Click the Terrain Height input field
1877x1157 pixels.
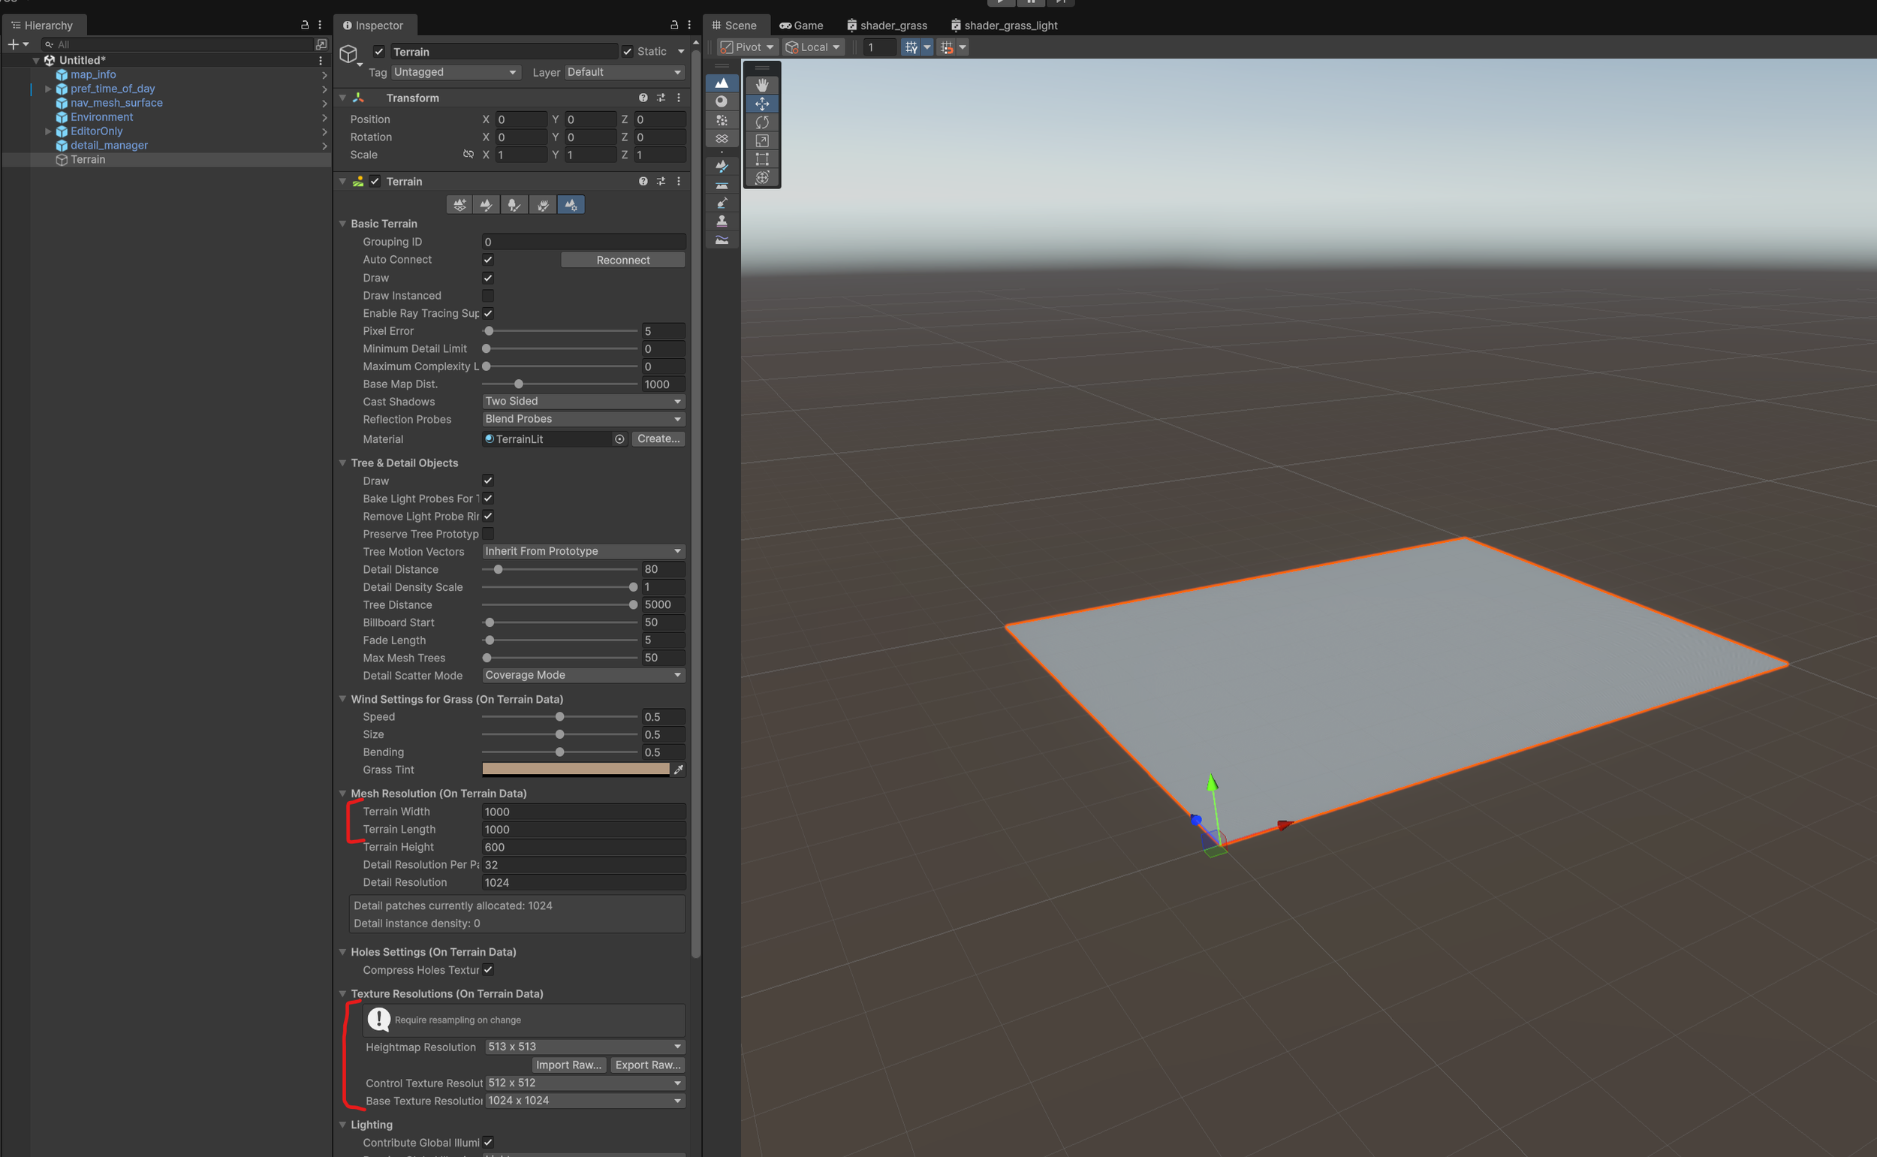point(583,847)
